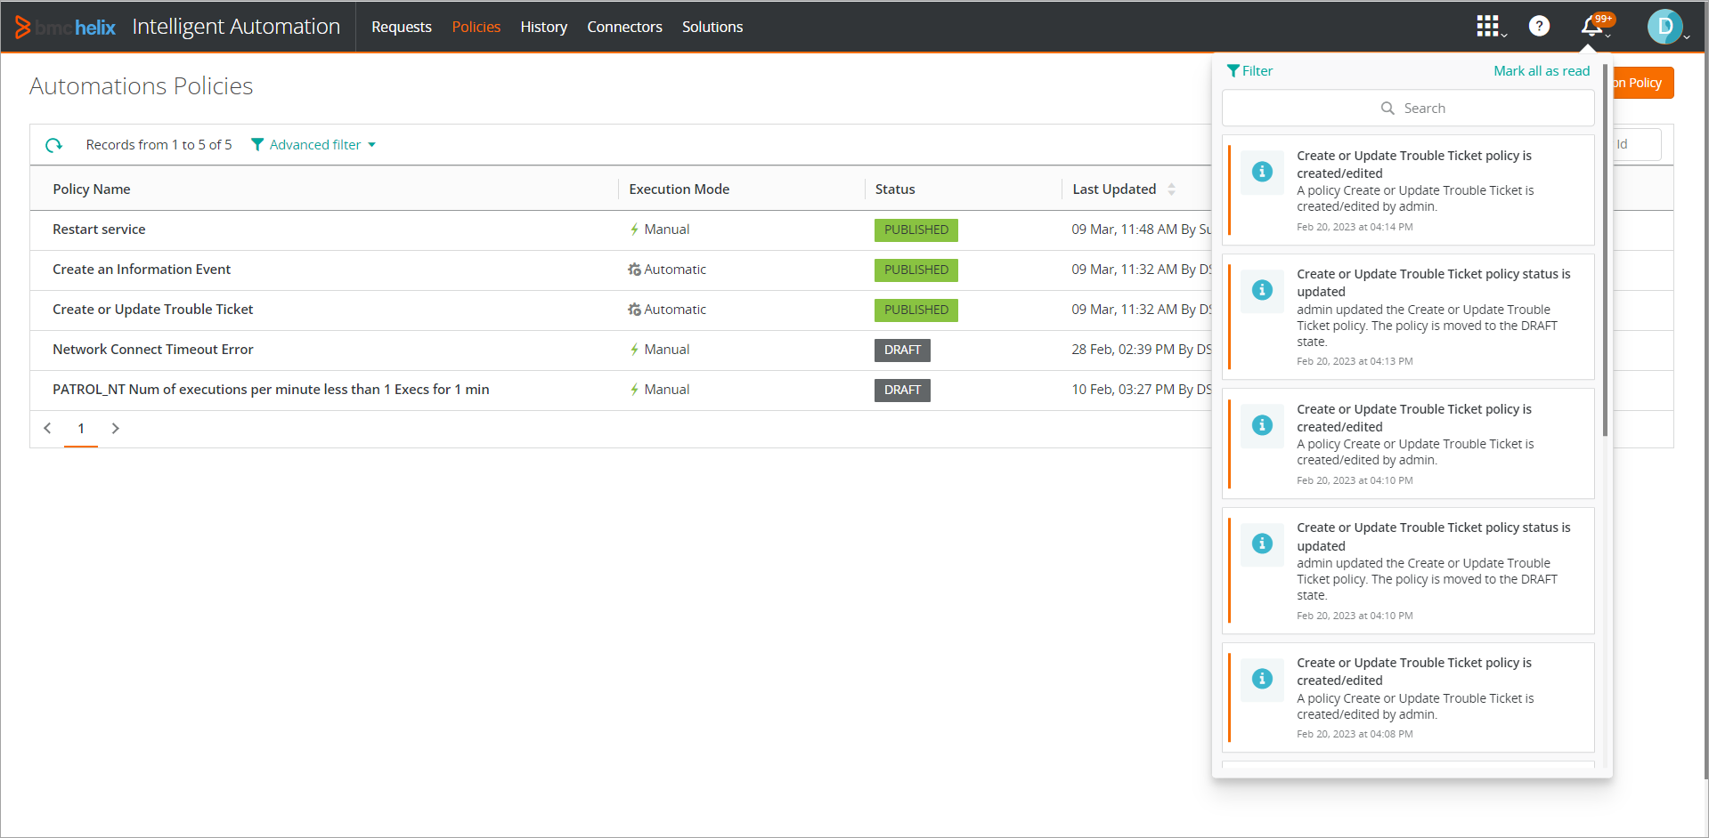Click the Manual lightning icon for Restart service

634,230
